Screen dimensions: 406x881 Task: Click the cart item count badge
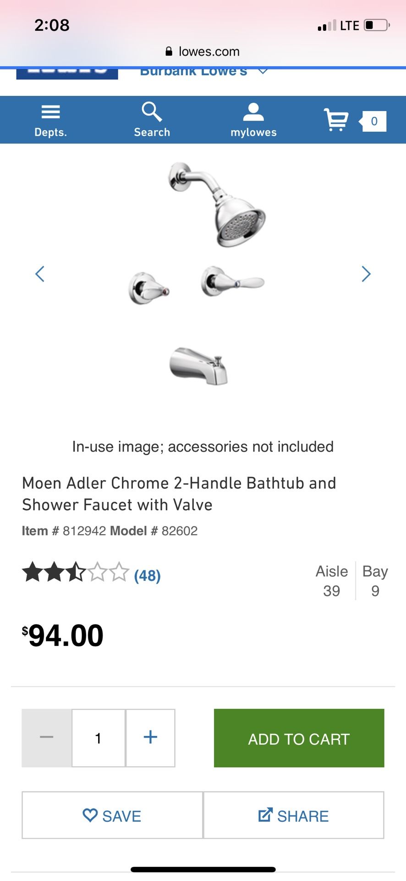tap(374, 121)
